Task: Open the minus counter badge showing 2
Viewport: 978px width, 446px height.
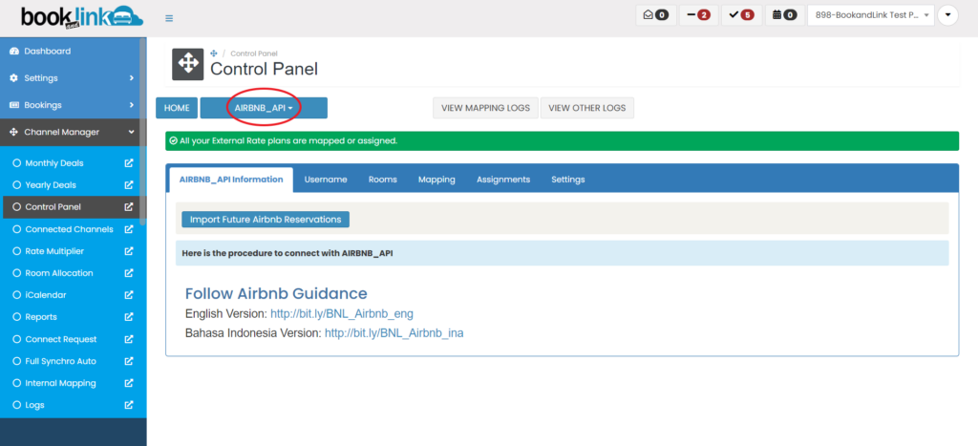Action: click(698, 15)
